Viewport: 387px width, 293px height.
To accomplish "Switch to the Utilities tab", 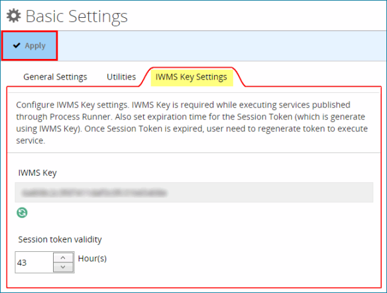I will pyautogui.click(x=121, y=77).
